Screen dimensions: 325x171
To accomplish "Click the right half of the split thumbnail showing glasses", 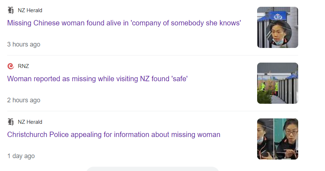I will 286,139.
